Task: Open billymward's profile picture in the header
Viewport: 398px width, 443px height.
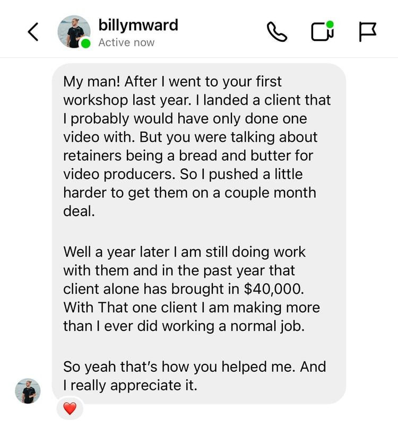Action: point(74,32)
